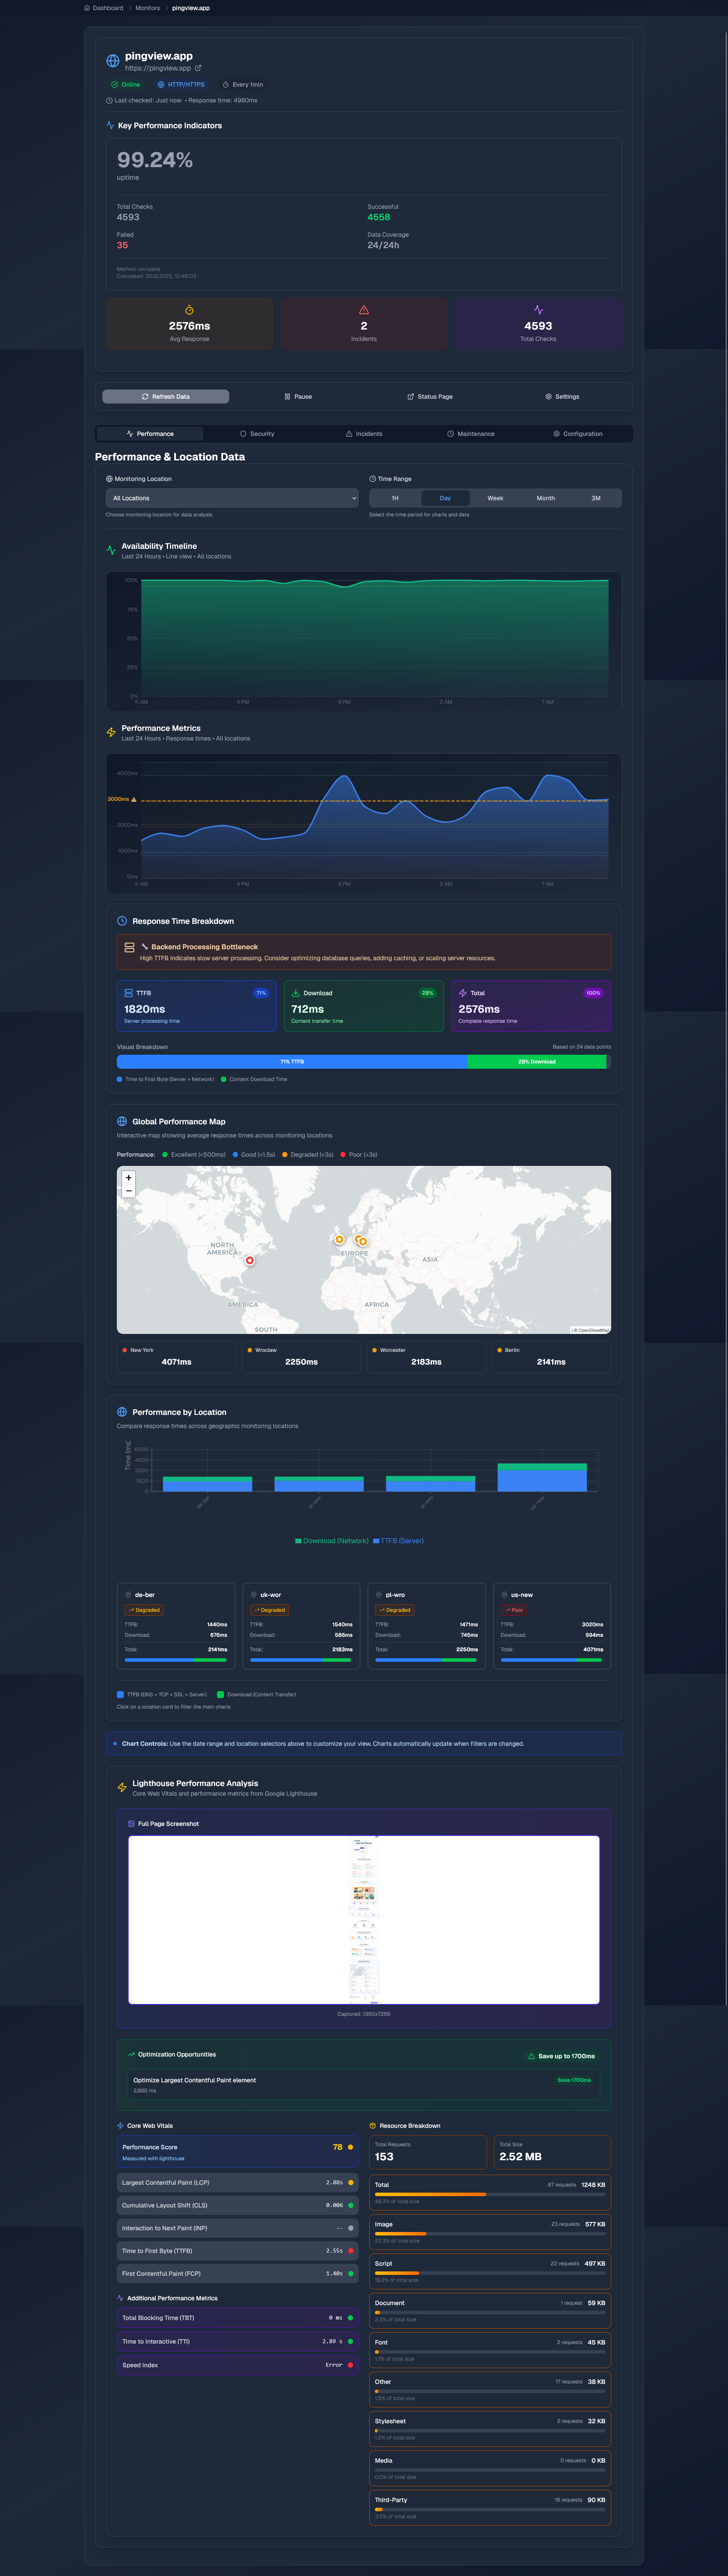This screenshot has height=2576, width=728.
Task: Open the Configuration tab
Action: (578, 434)
